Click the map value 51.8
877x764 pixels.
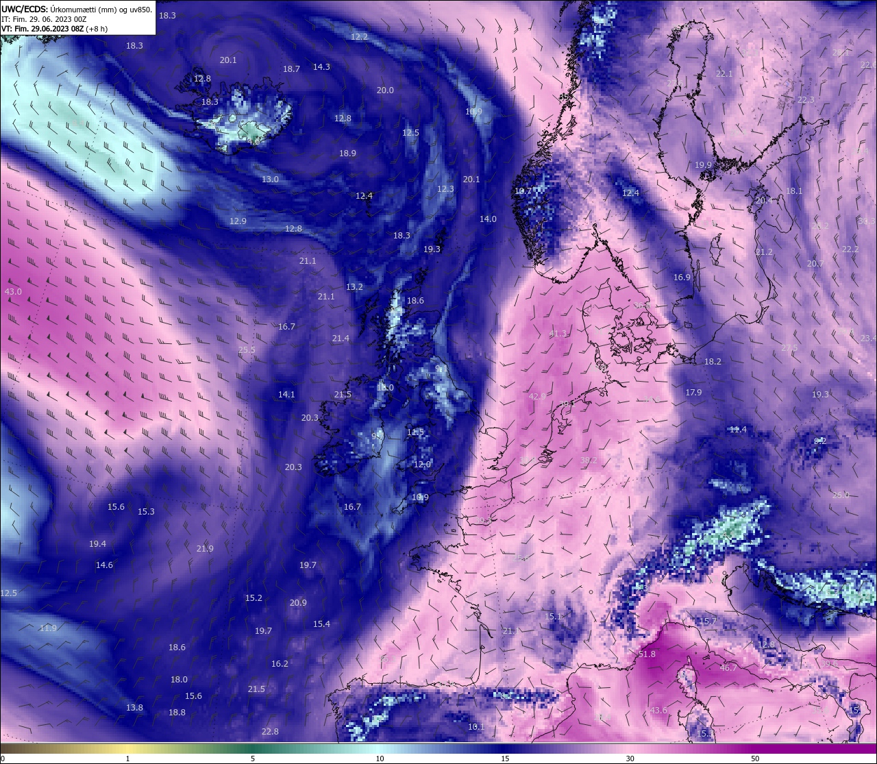coord(647,654)
